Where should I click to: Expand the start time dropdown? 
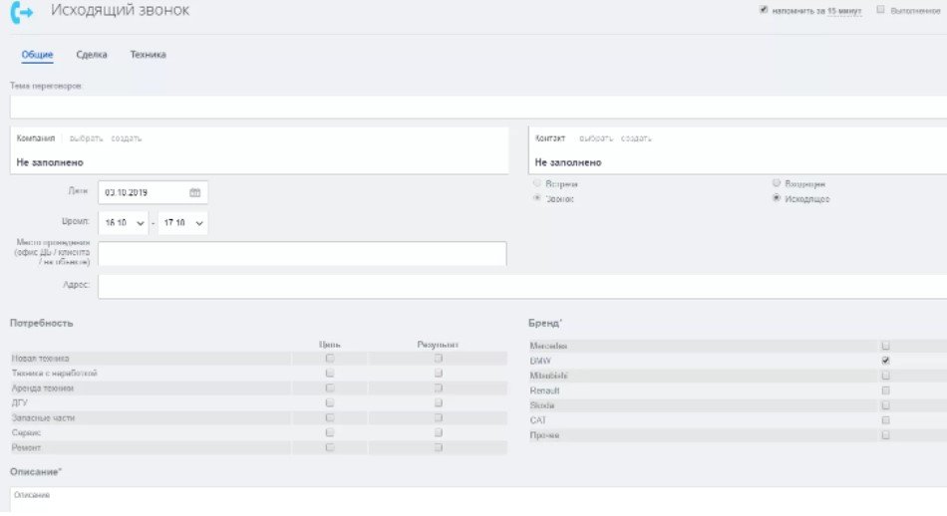point(125,222)
